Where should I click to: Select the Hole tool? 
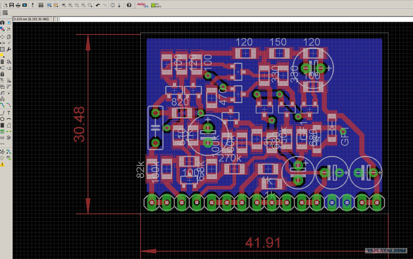(2, 138)
